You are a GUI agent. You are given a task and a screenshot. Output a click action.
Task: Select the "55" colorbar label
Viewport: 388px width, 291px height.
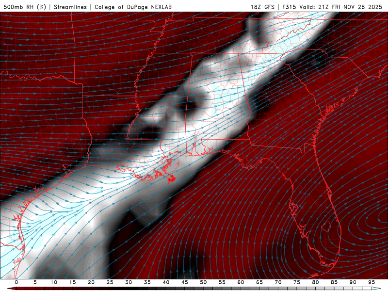(x=222, y=282)
